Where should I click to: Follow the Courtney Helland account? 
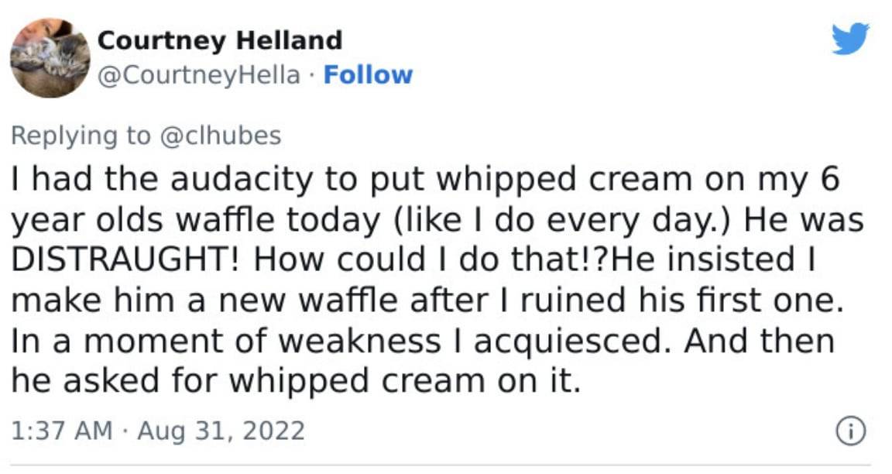pyautogui.click(x=368, y=74)
